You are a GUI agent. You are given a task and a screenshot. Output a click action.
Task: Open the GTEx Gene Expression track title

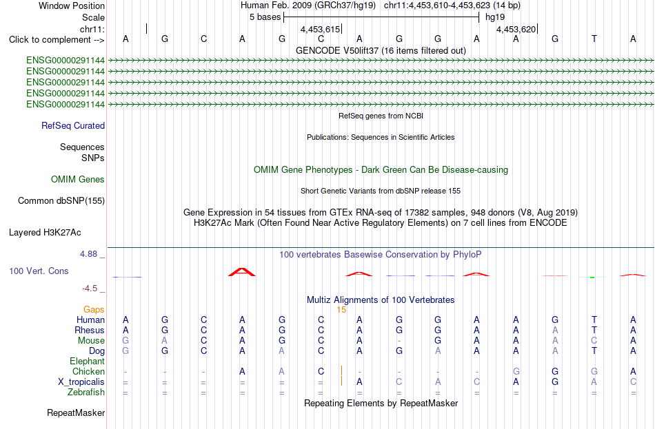coord(381,212)
